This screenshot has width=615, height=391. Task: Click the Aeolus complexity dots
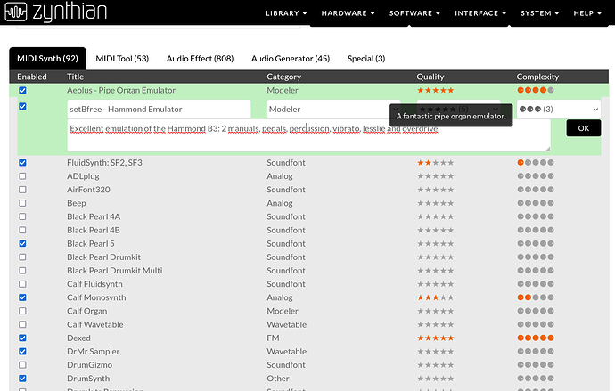(536, 90)
